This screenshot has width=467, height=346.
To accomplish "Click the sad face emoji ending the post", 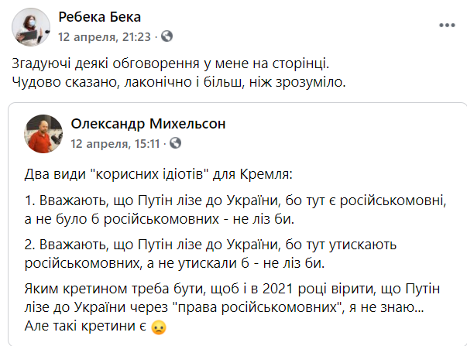I will coord(159,327).
